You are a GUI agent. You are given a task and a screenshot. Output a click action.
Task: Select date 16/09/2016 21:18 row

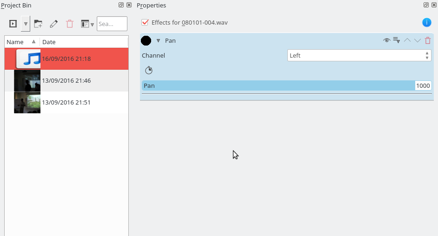click(66, 59)
